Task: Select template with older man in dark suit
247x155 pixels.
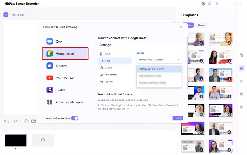Action: pyautogui.click(x=221, y=128)
